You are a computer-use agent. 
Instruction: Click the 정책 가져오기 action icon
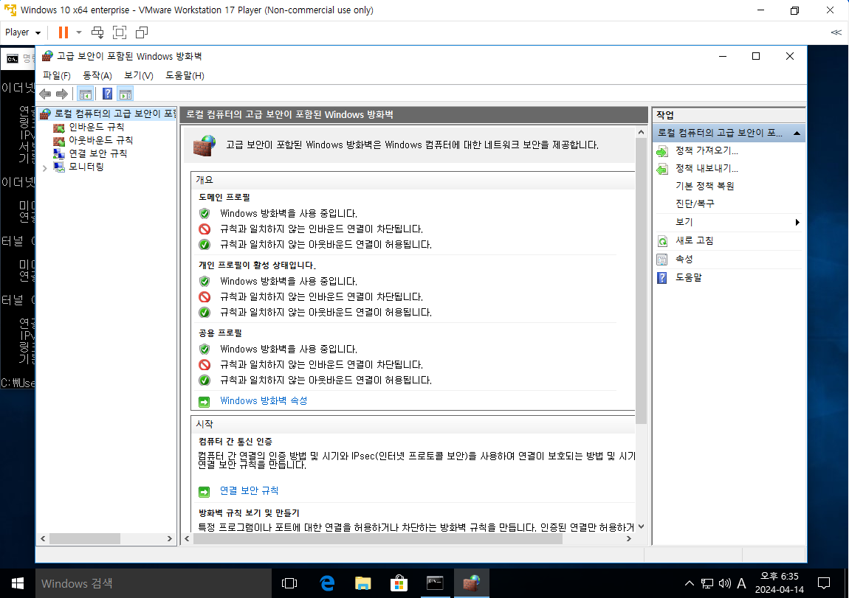pyautogui.click(x=662, y=151)
